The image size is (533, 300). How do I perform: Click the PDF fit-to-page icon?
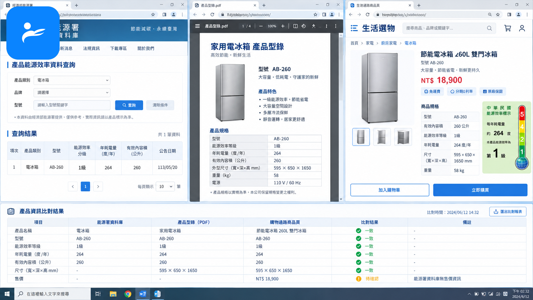[x=295, y=26]
